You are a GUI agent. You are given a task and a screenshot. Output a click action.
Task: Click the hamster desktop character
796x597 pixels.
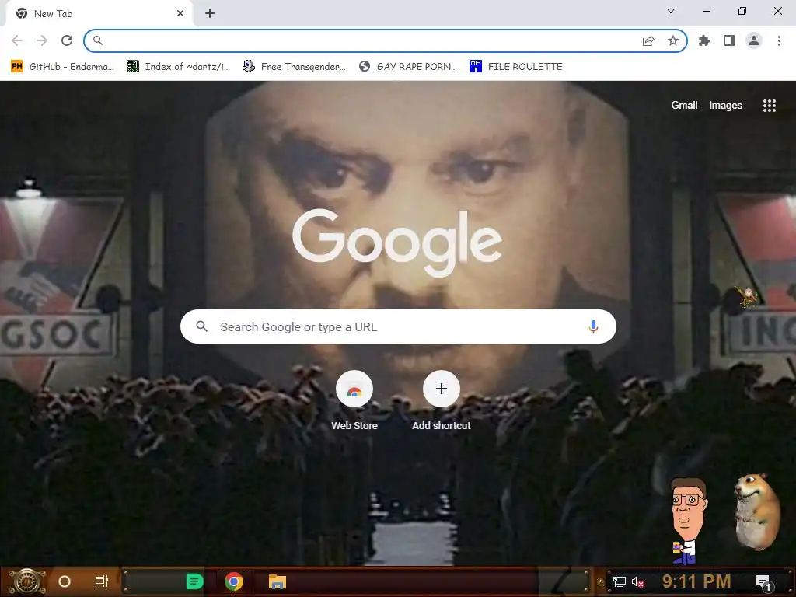[x=757, y=511]
